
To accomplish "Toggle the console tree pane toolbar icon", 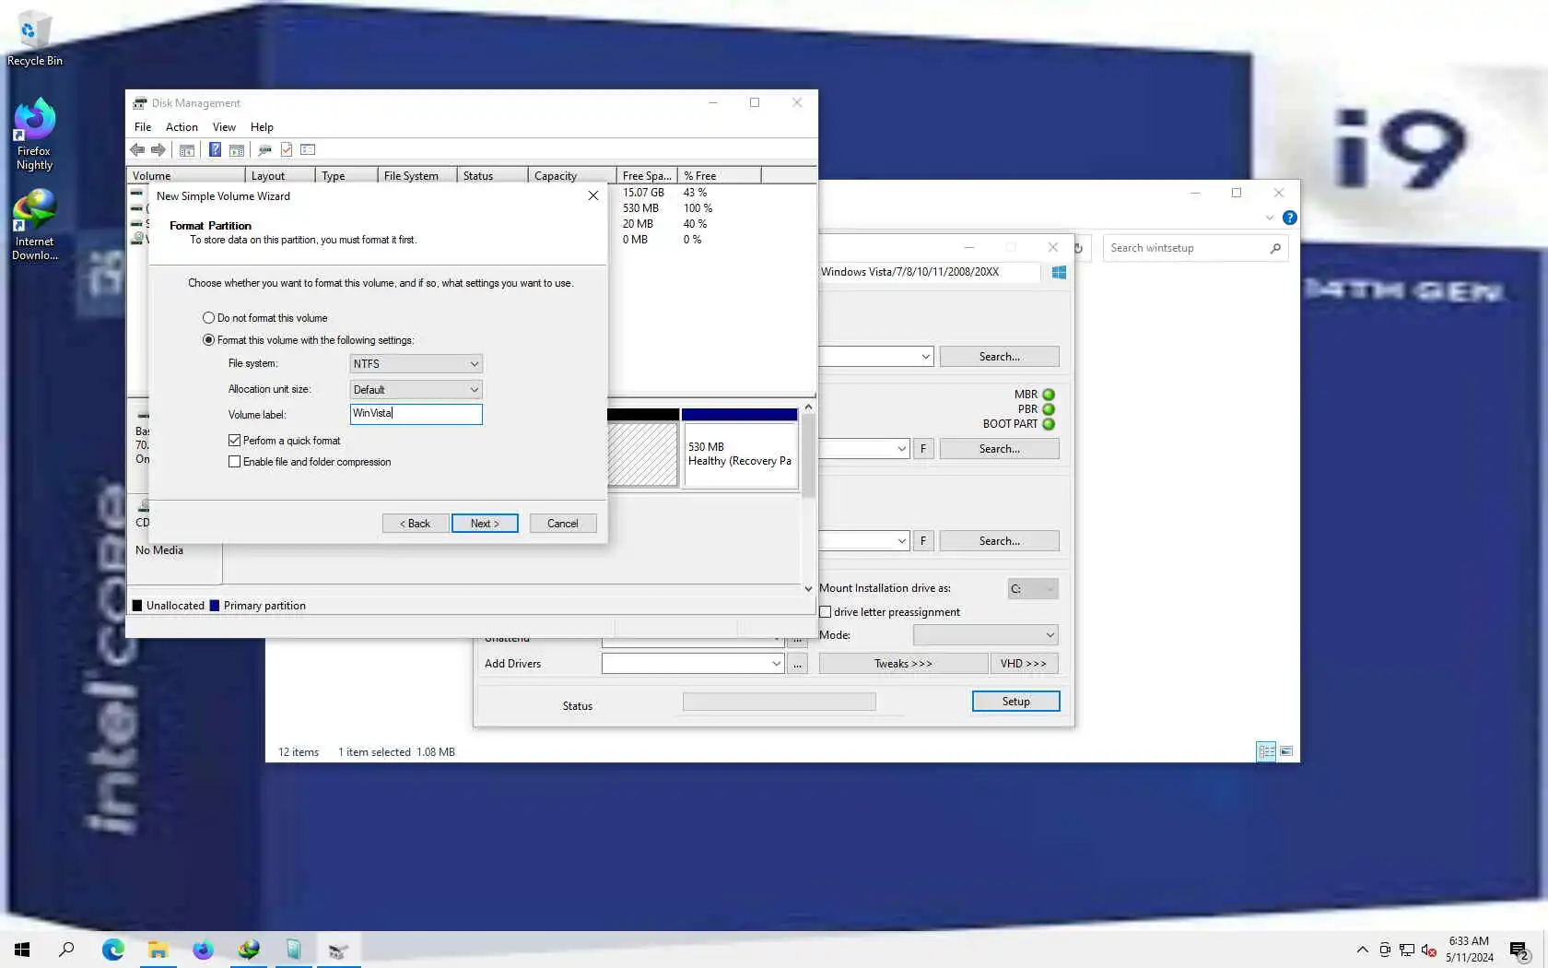I will point(187,149).
